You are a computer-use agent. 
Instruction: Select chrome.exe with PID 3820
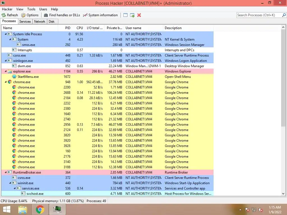[x=107, y=135]
